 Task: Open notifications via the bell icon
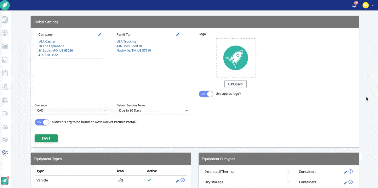pyautogui.click(x=354, y=5)
